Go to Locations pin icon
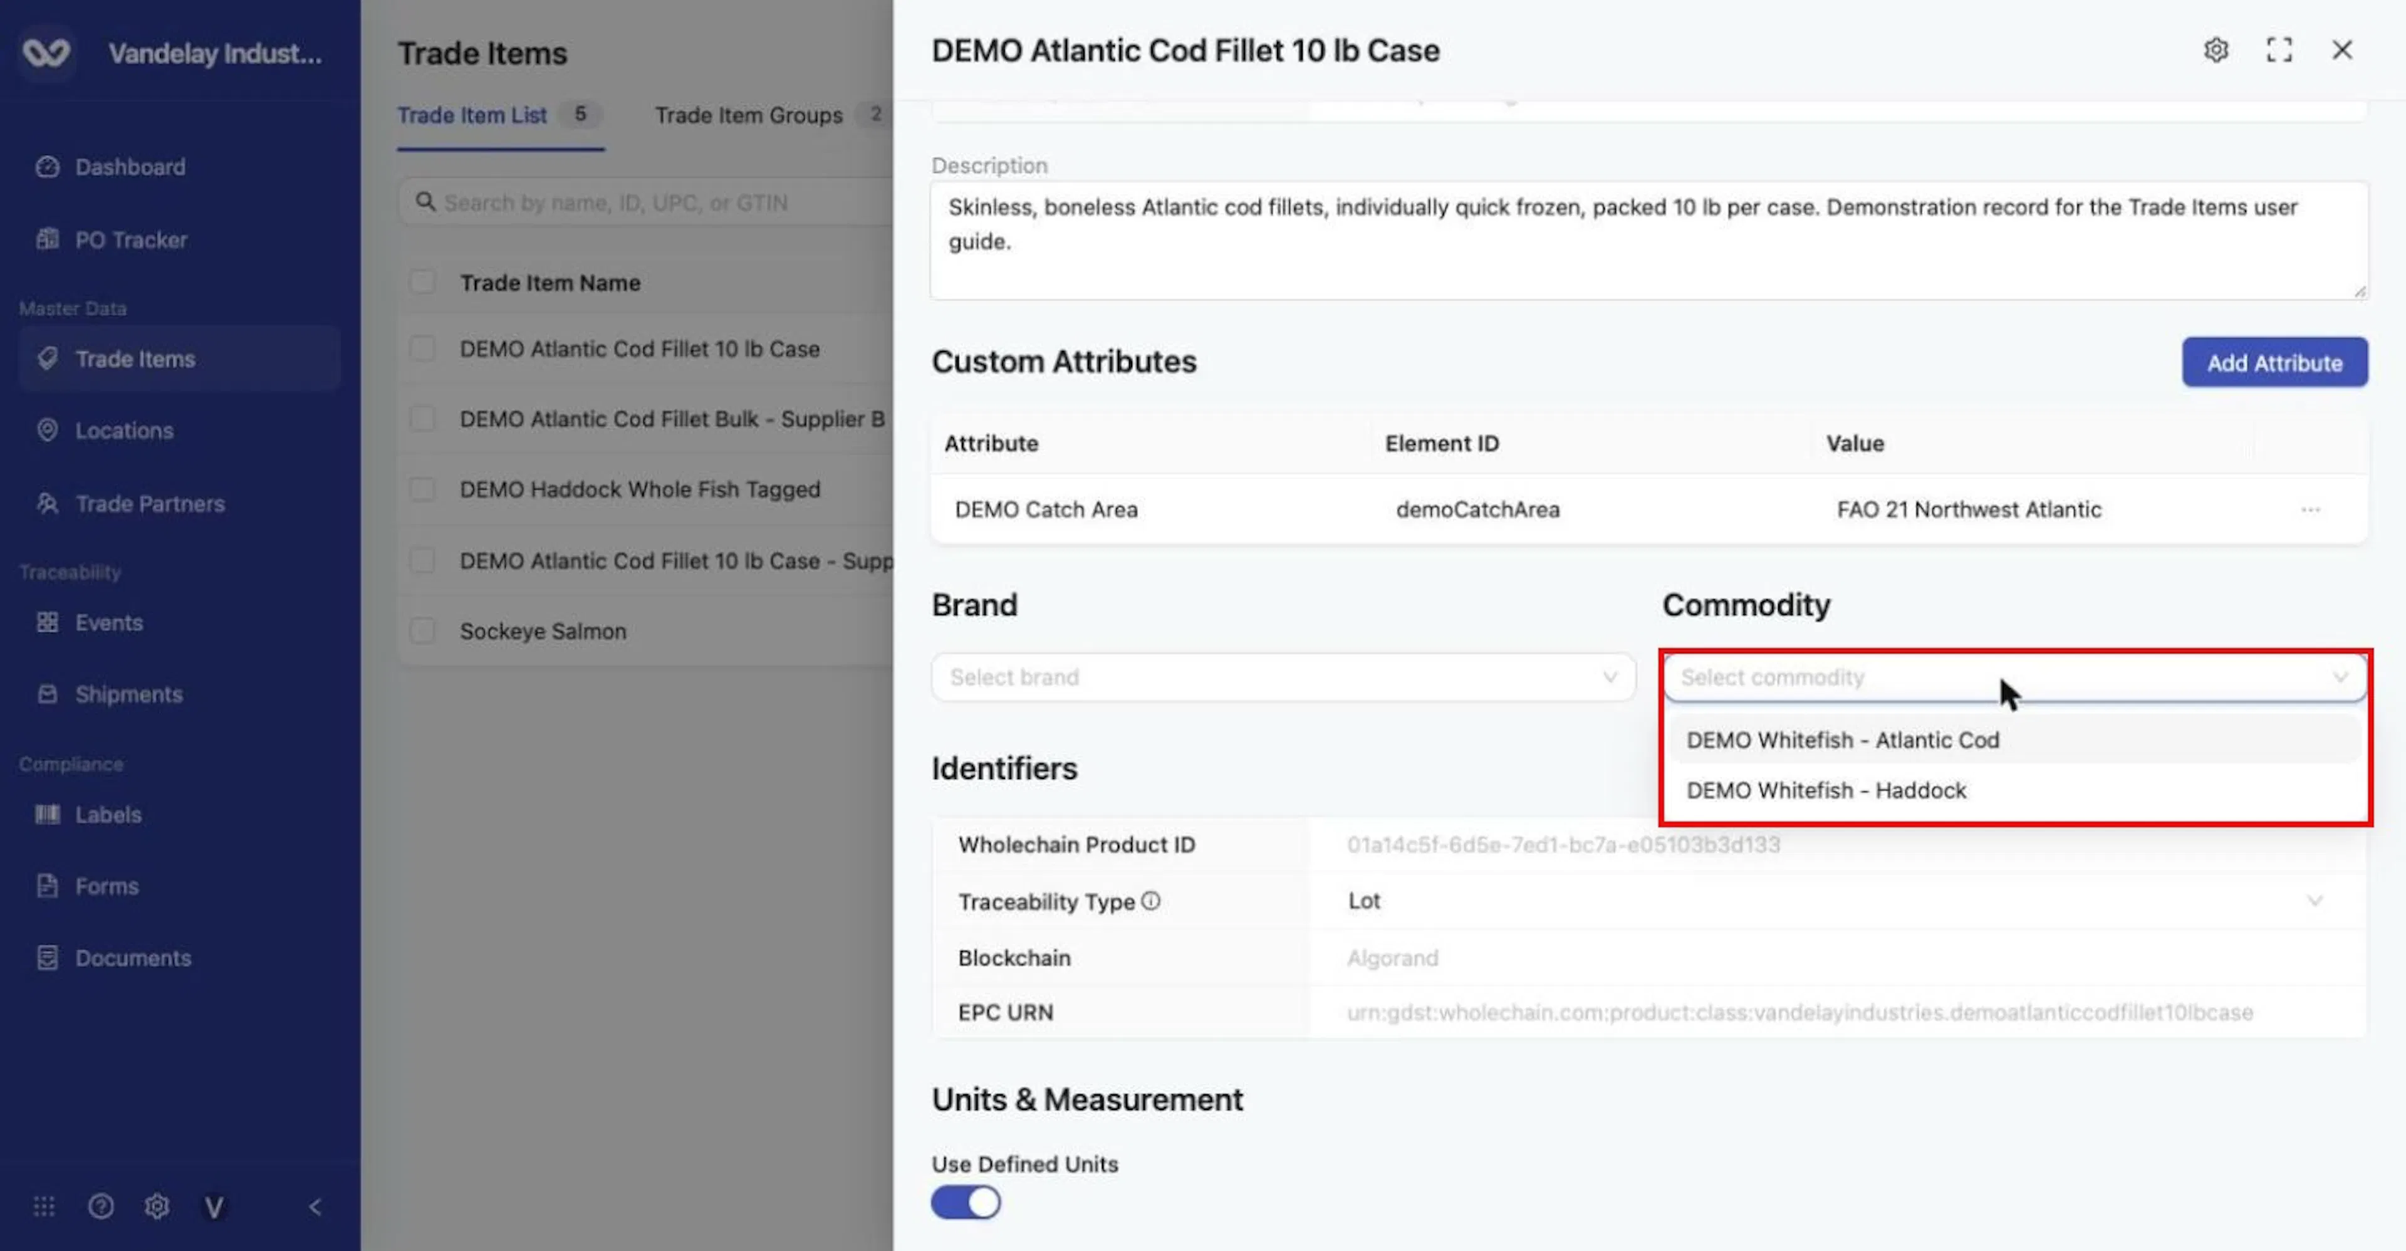The height and width of the screenshot is (1251, 2406). pos(47,431)
